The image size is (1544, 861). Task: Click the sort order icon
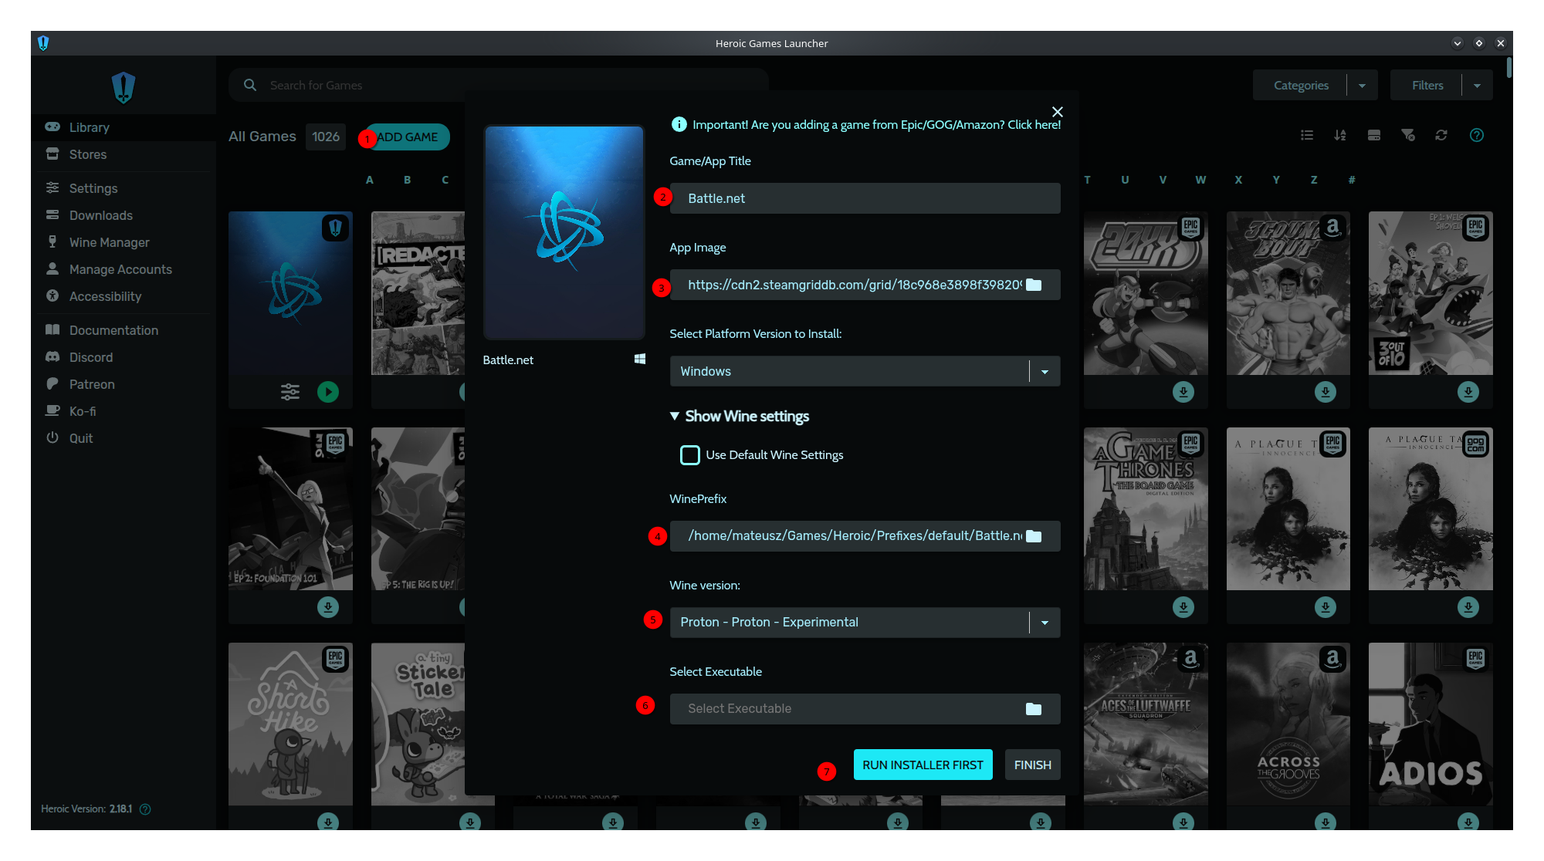click(x=1340, y=135)
